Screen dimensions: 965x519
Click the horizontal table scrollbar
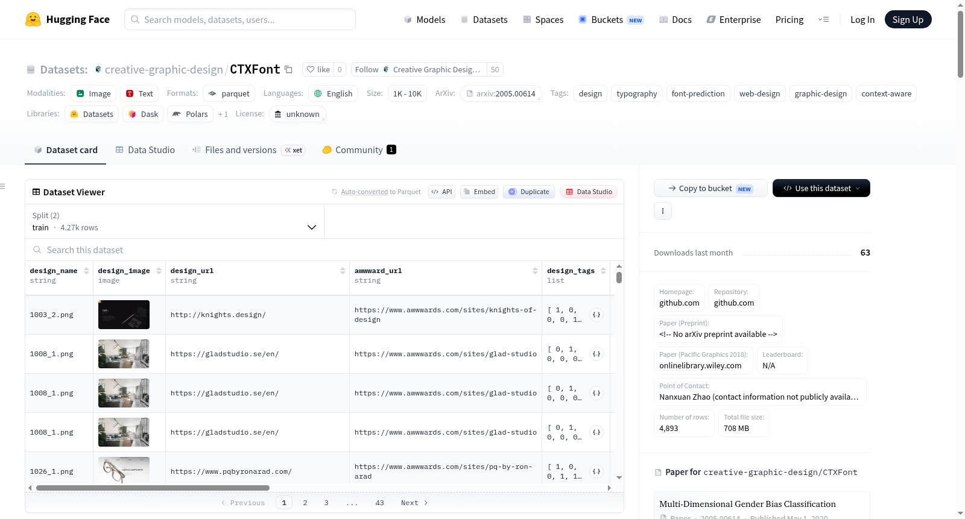click(153, 488)
